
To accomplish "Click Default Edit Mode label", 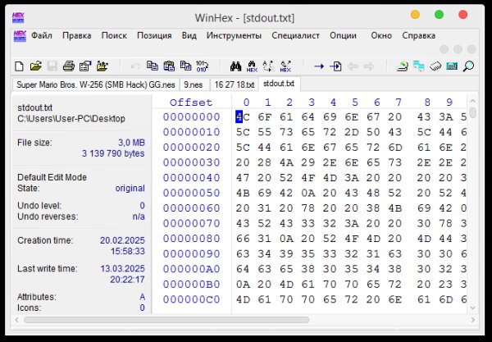I will click(x=52, y=177).
